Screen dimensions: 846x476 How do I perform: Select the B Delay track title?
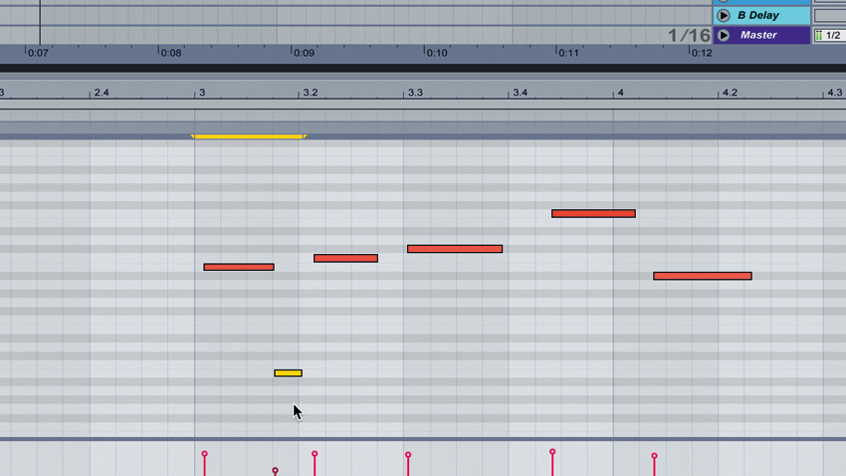click(x=757, y=16)
